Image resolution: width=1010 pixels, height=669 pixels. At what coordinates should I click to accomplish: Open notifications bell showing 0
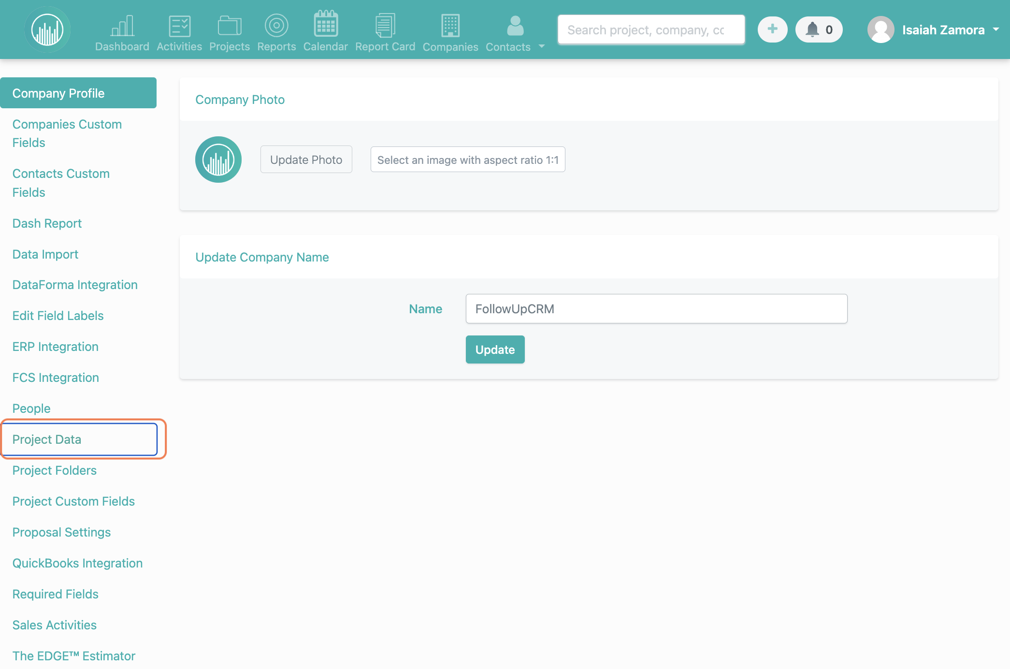coord(819,29)
